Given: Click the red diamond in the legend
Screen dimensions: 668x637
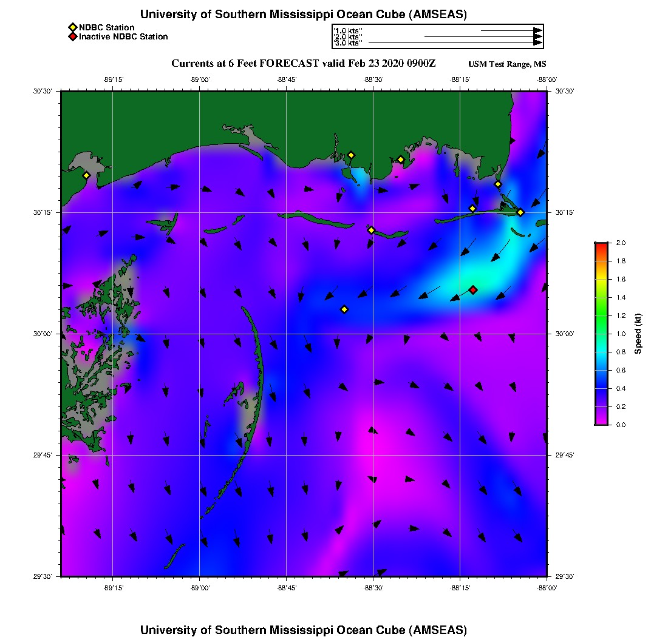Looking at the screenshot, I should [x=72, y=37].
